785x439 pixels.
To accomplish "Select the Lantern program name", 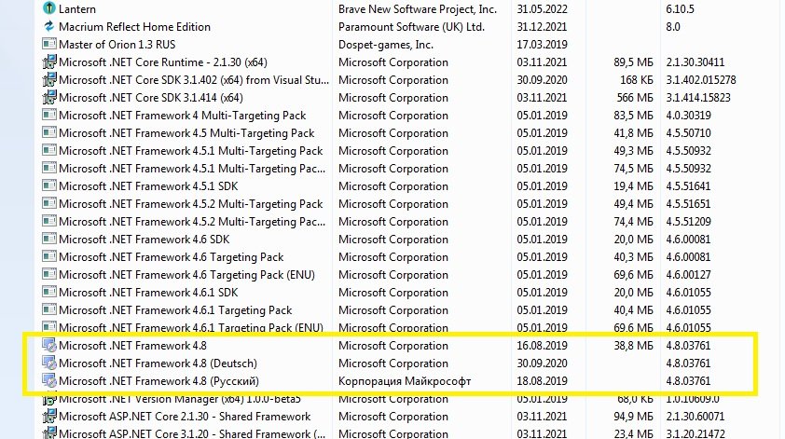I will coord(77,9).
